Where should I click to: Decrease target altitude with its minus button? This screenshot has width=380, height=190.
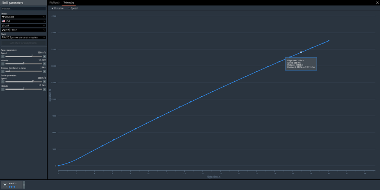3,64
